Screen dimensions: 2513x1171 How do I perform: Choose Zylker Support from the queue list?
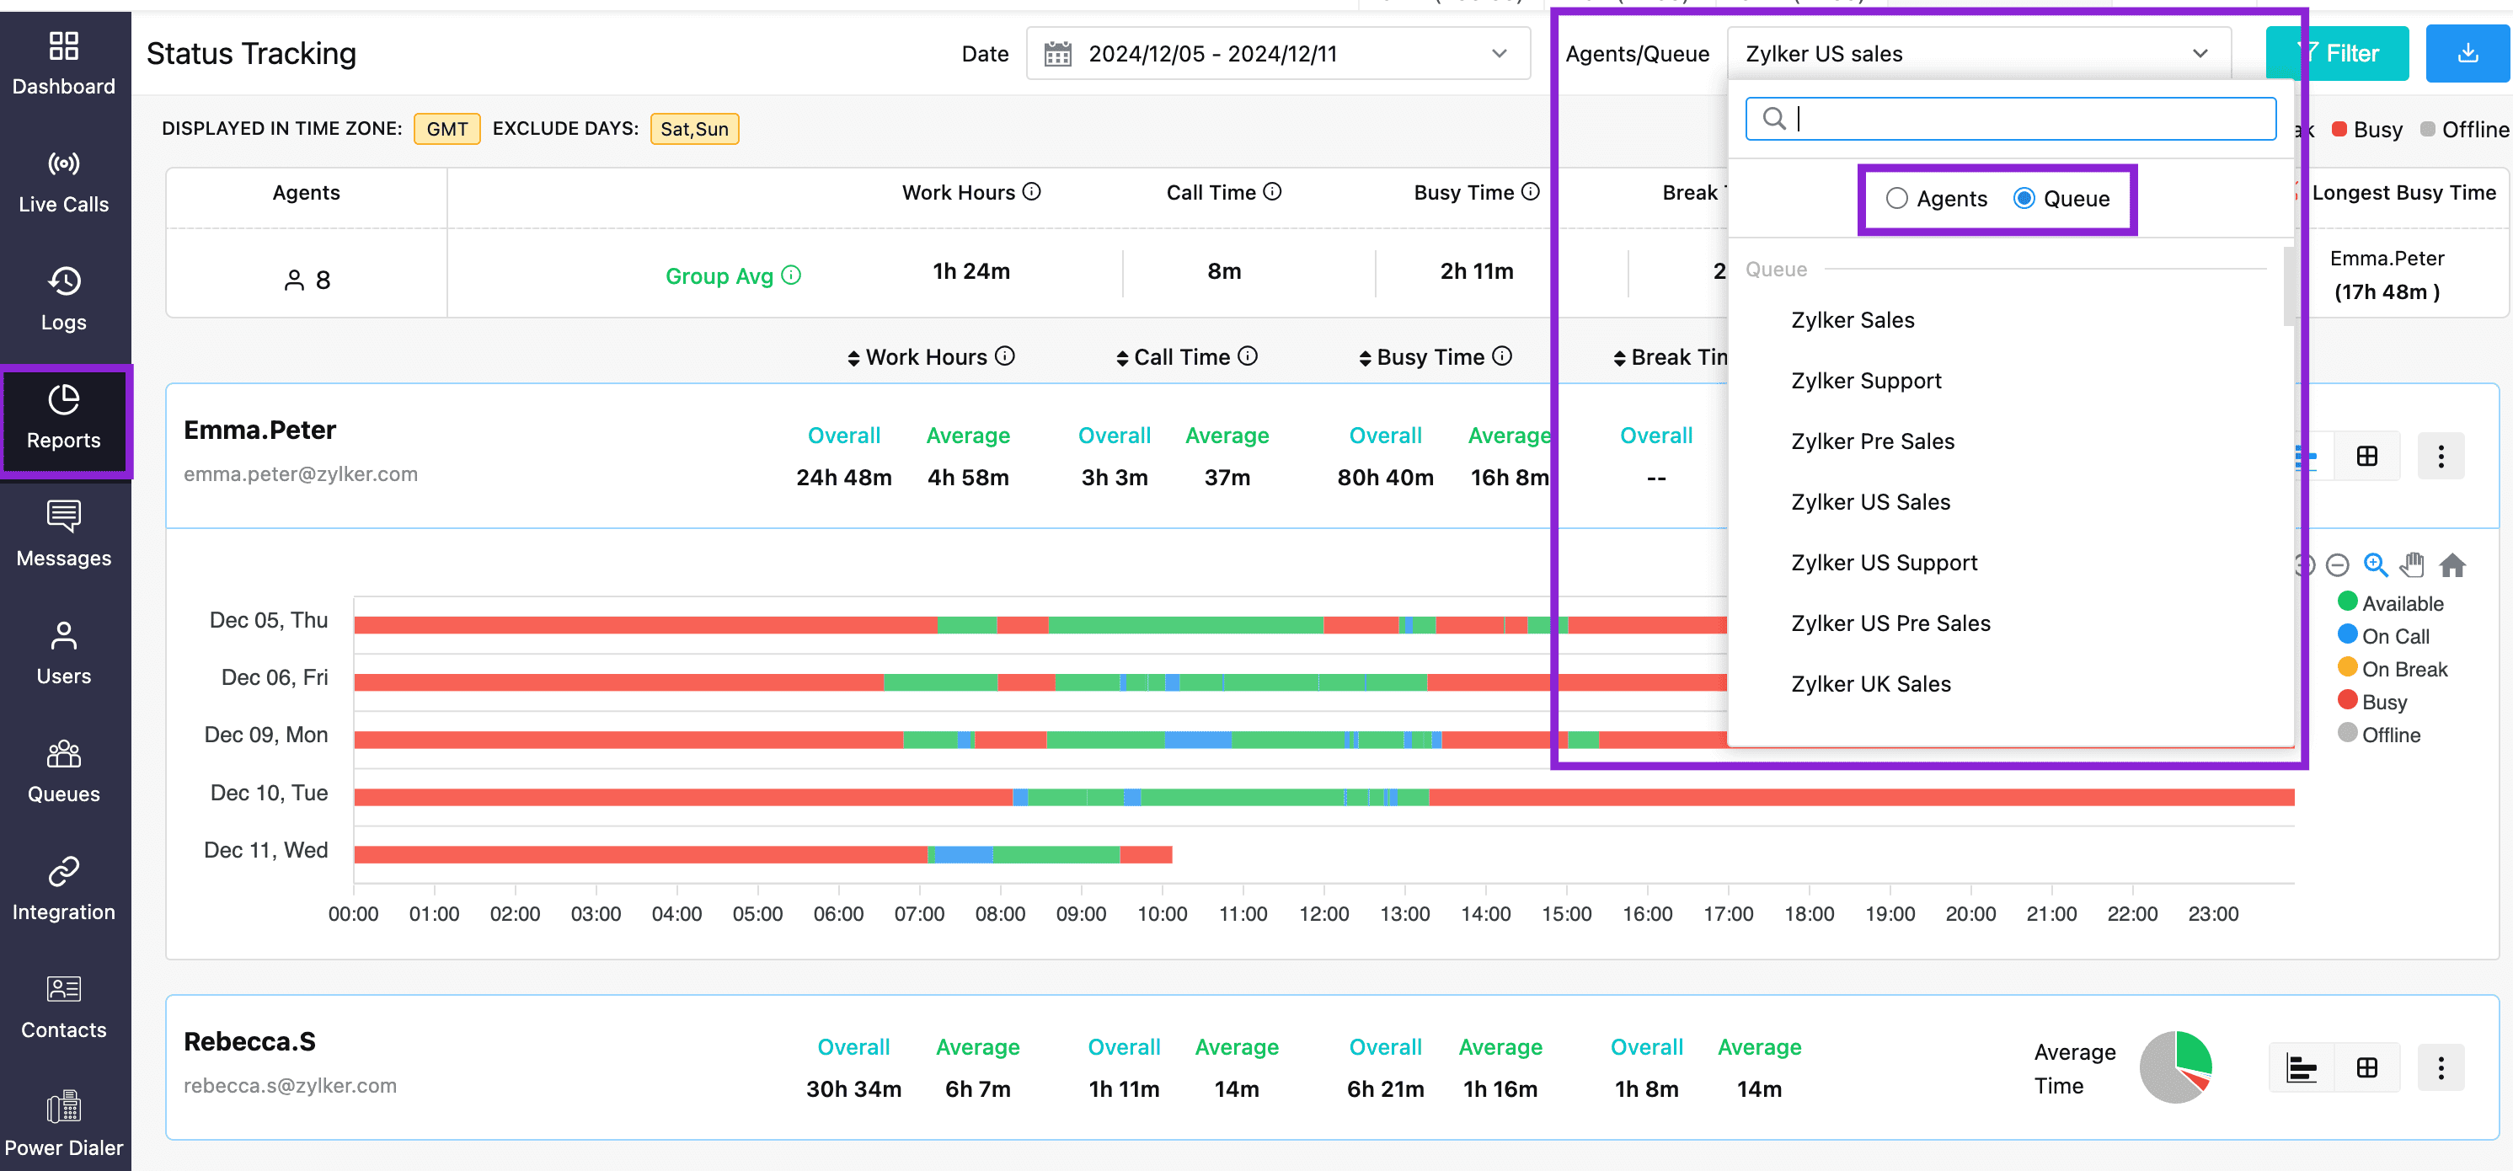[1865, 381]
